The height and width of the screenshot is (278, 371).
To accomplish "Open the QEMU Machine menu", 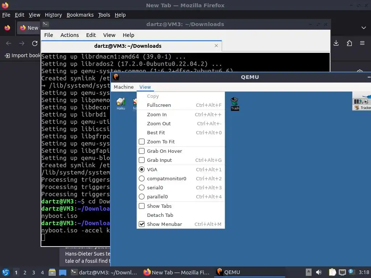I will (x=124, y=87).
